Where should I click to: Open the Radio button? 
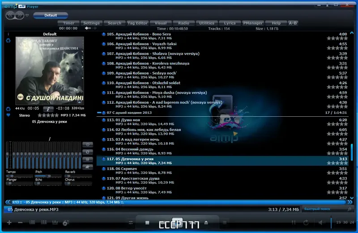[183, 23]
